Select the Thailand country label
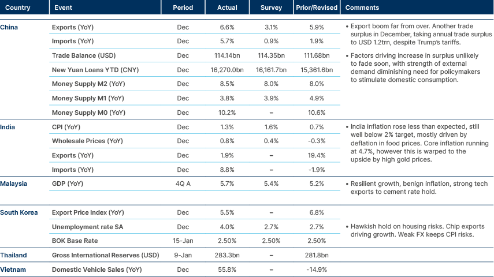The width and height of the screenshot is (494, 277). click(13, 255)
